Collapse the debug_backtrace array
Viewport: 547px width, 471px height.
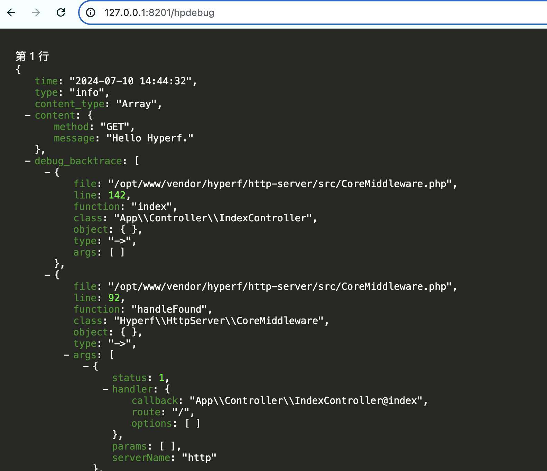point(28,161)
